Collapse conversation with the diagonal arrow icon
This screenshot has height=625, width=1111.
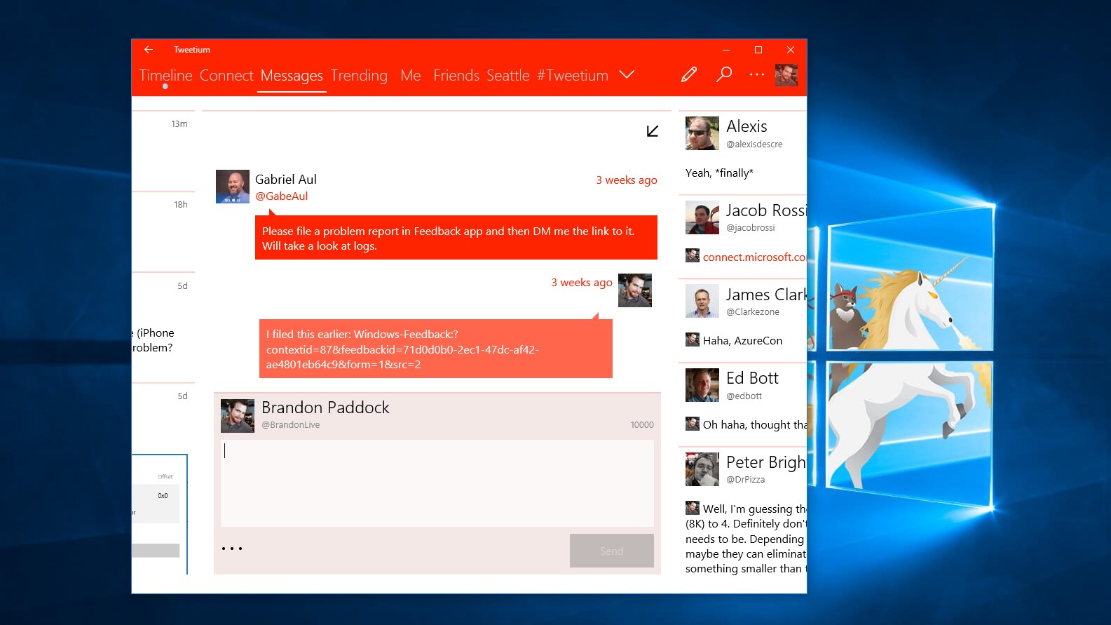point(652,131)
